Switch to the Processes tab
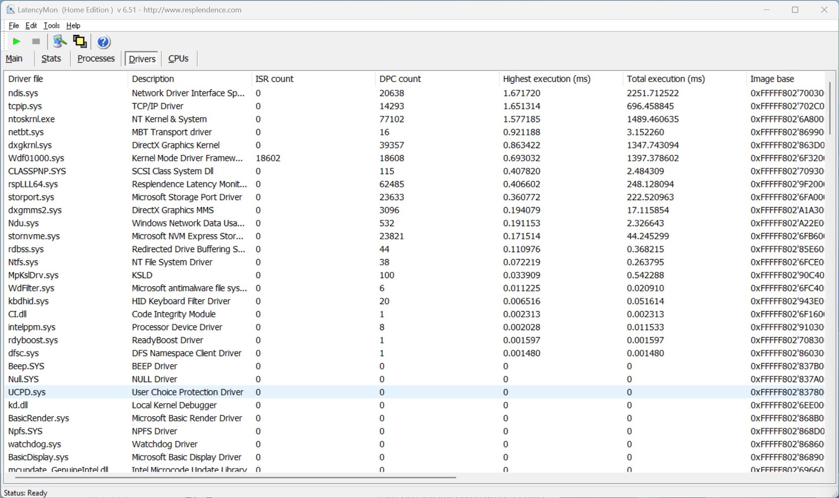 (96, 59)
